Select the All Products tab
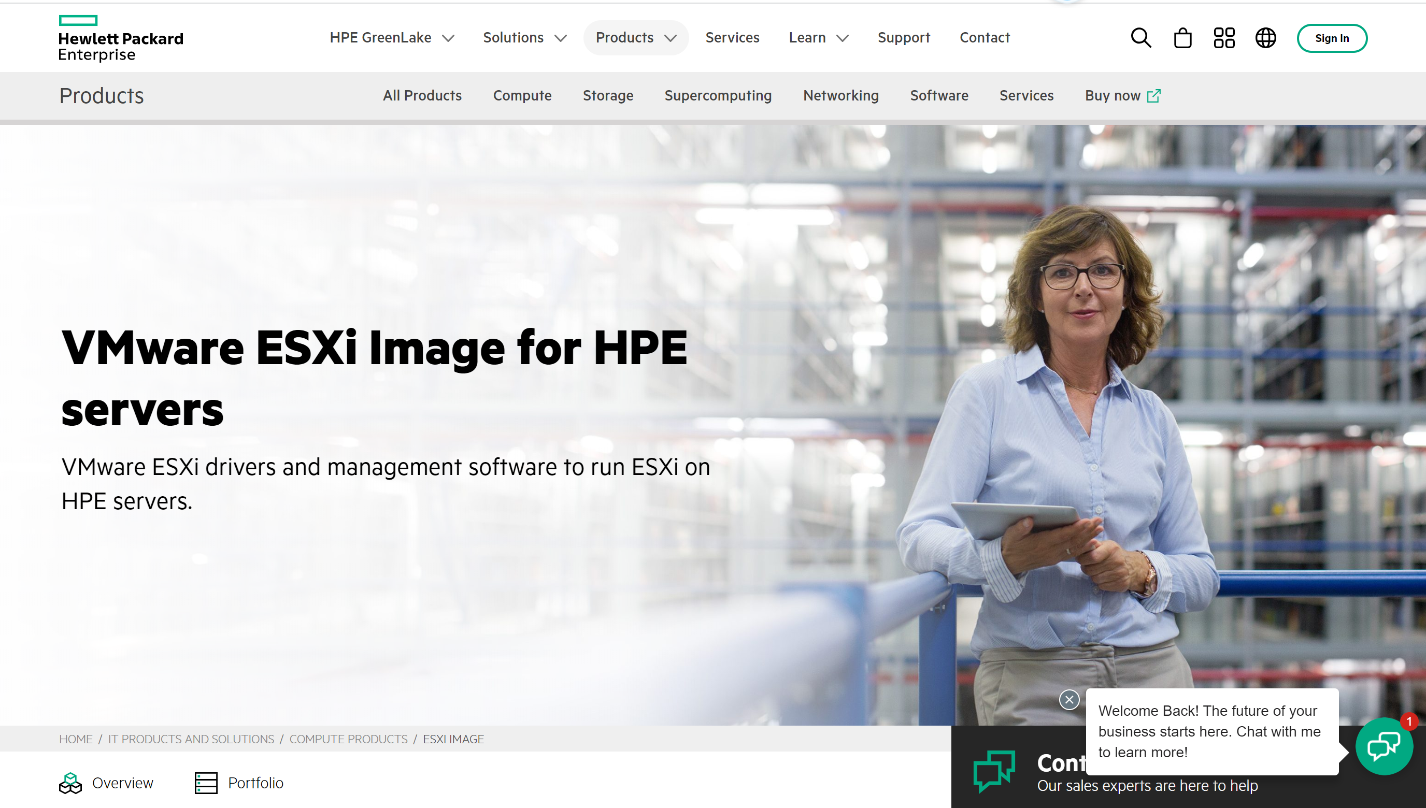Screen dimensions: 1426x808 pos(422,95)
